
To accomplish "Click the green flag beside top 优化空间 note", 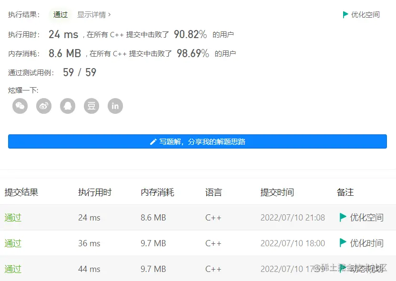I will (x=345, y=15).
